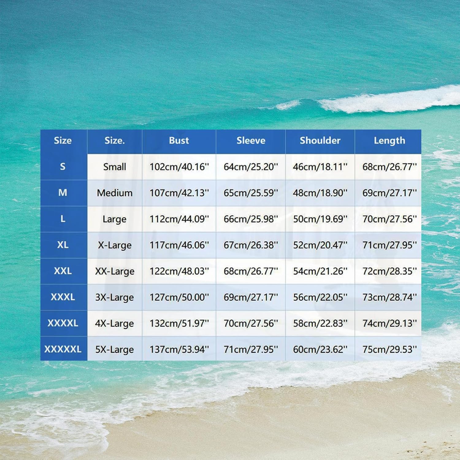Click the 5X-Large sleeve value 71cm/27.95''

pos(251,349)
